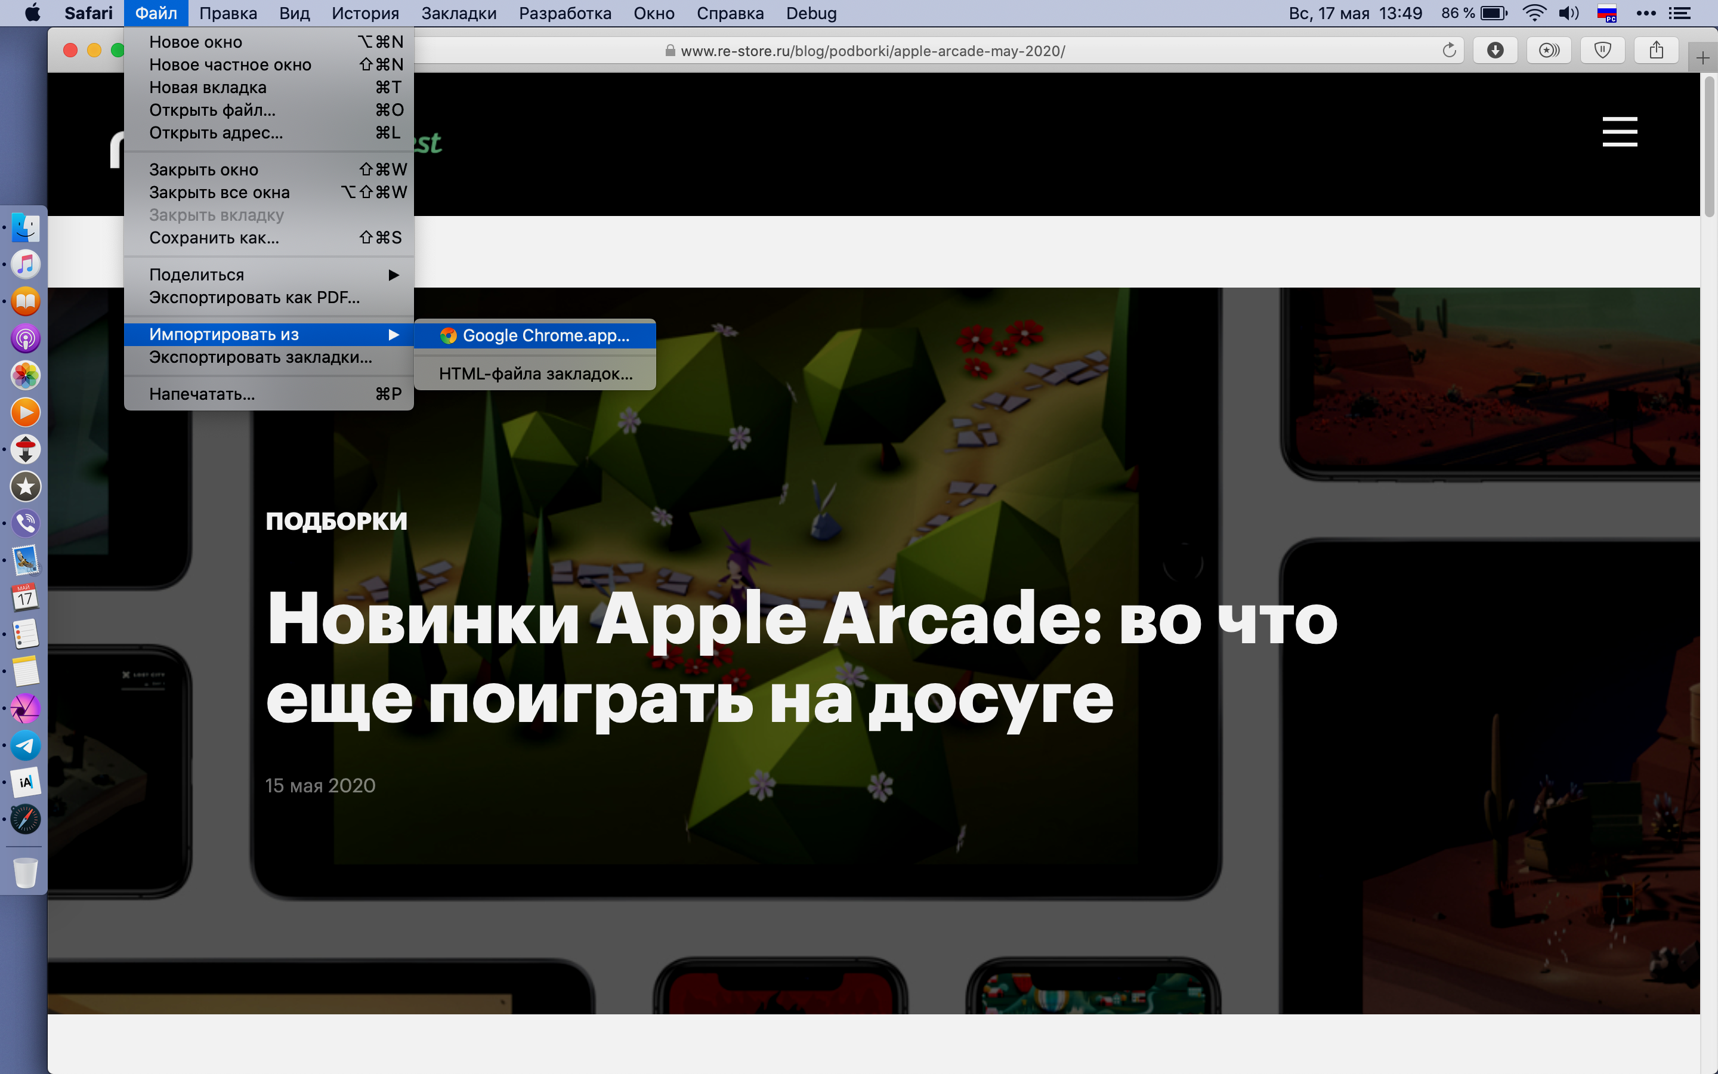The width and height of the screenshot is (1718, 1074).
Task: Click the ПОДБОРКИ category link
Action: 336,521
